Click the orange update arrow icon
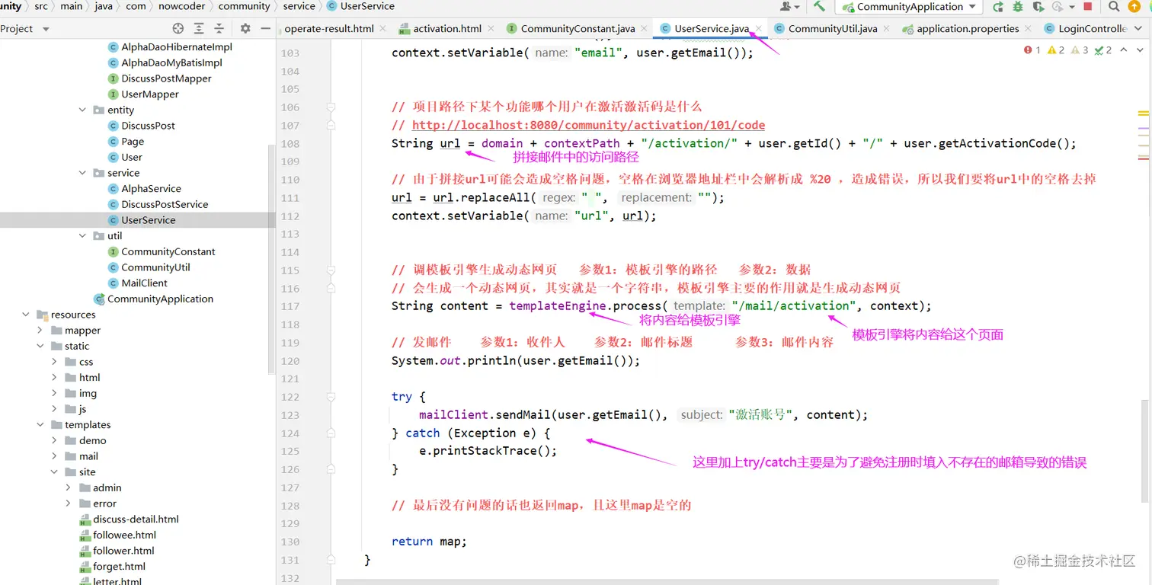This screenshot has width=1152, height=585. [1136, 6]
